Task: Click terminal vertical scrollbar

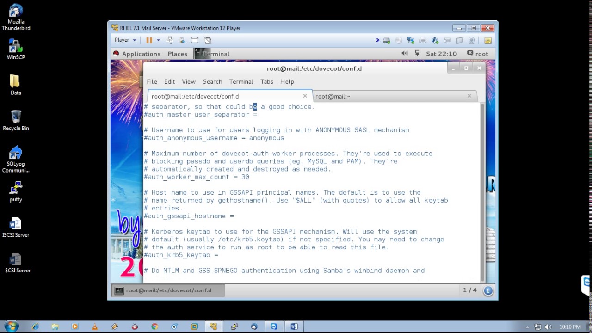Action: [x=482, y=192]
